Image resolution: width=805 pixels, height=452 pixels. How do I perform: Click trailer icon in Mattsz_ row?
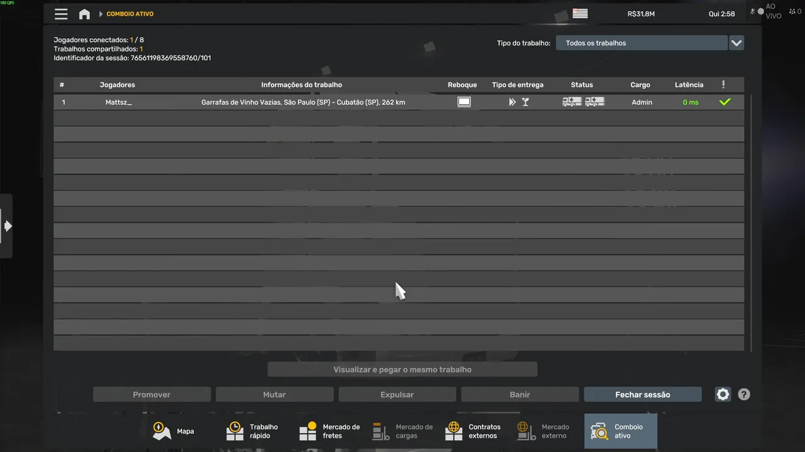click(x=464, y=102)
